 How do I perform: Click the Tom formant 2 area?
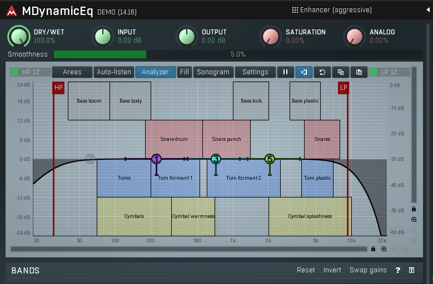243,178
